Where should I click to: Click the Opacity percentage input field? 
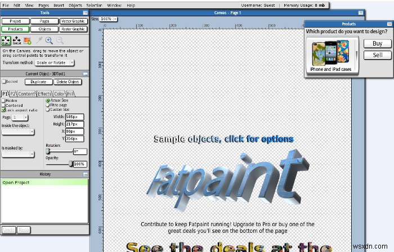tap(80, 164)
